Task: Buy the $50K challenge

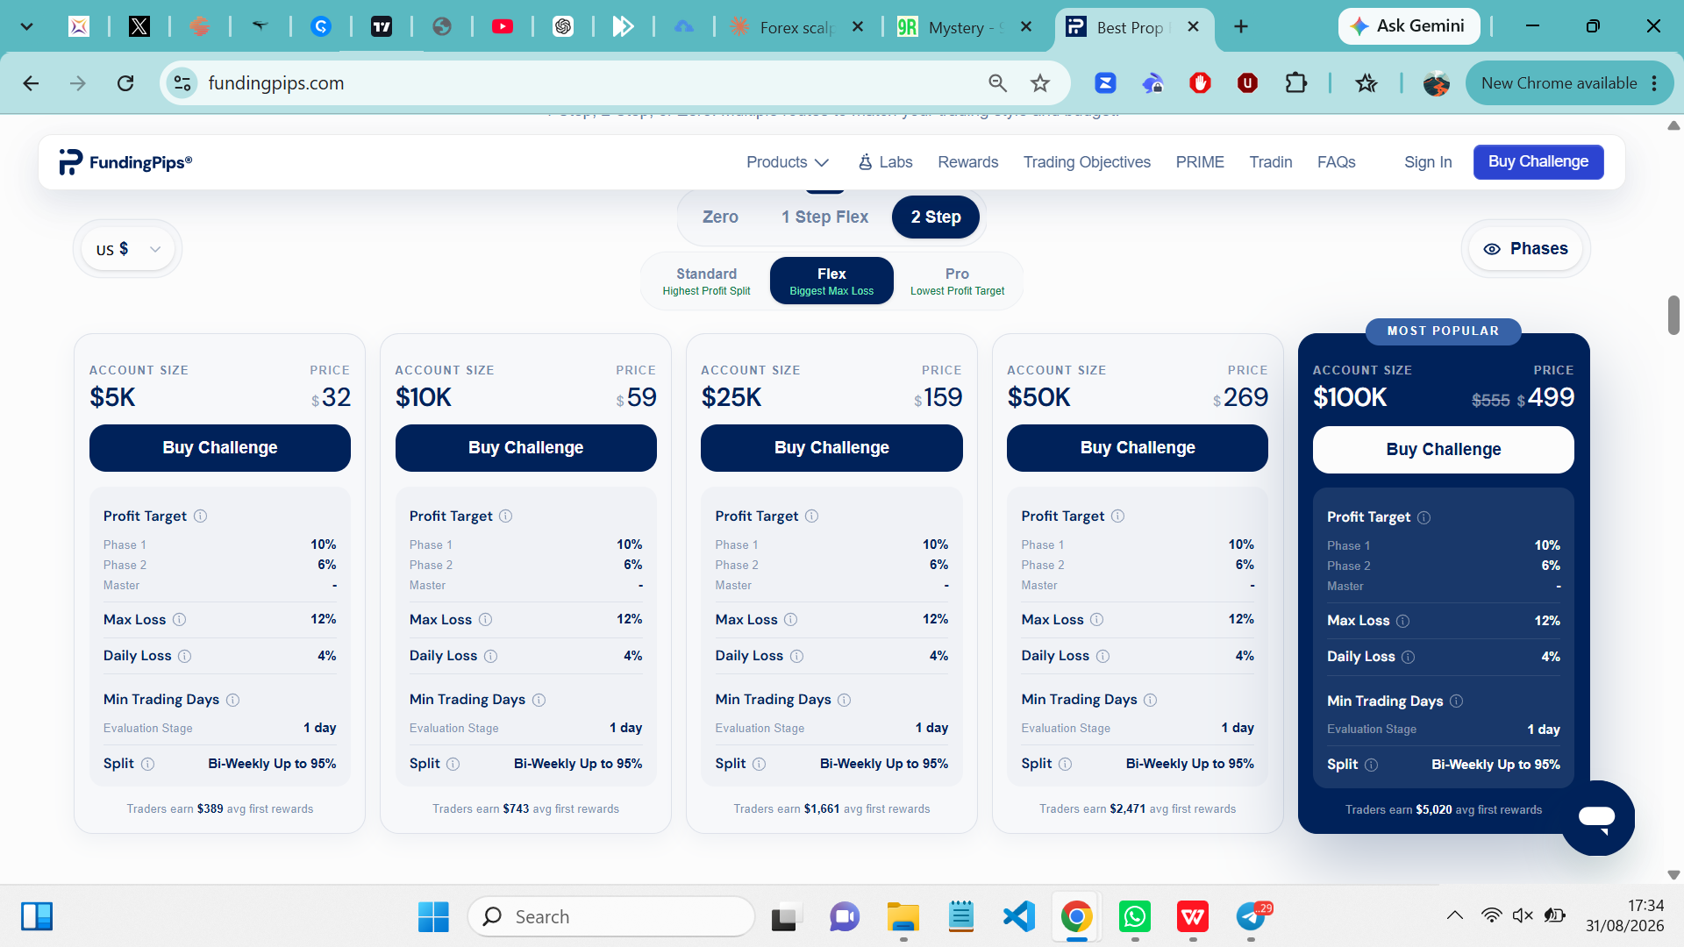Action: [1137, 448]
